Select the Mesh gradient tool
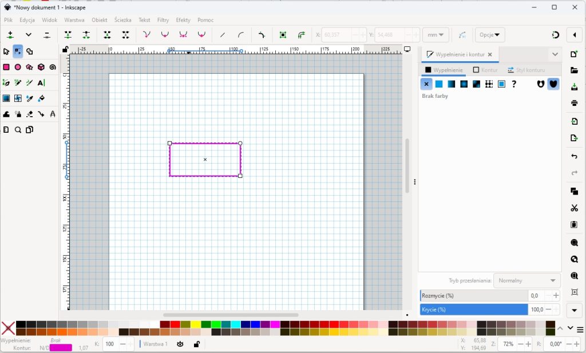This screenshot has height=353, width=586. tap(18, 98)
